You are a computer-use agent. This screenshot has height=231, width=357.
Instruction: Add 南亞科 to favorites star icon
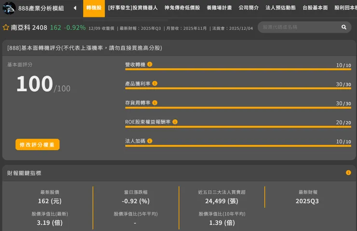[x=6, y=27]
